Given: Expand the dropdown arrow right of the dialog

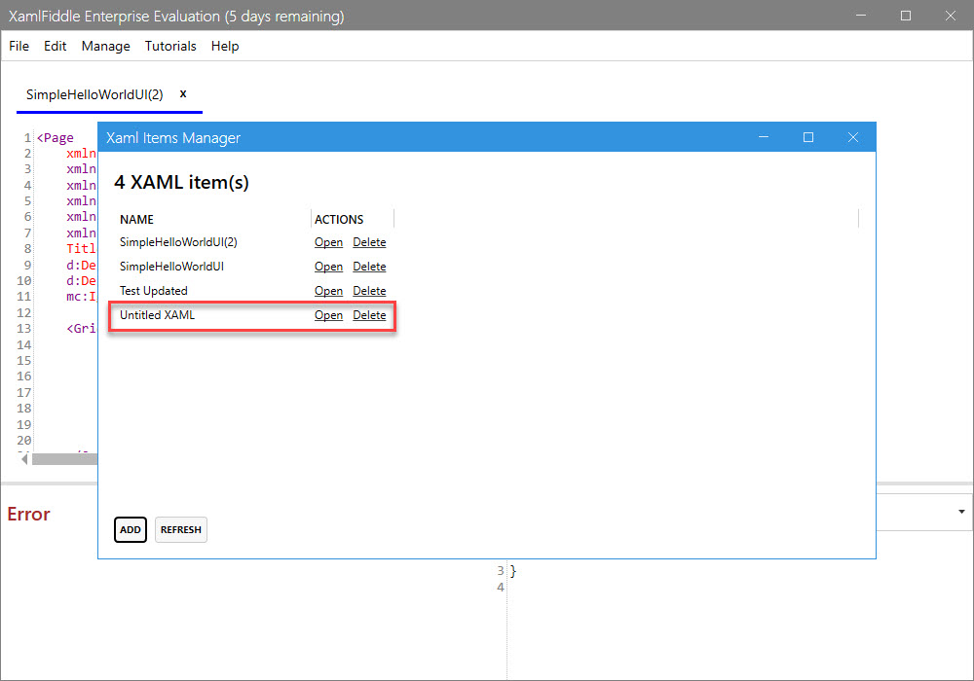Looking at the screenshot, I should click(x=961, y=512).
